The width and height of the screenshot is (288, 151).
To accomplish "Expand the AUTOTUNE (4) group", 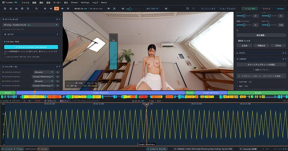I will (245, 82).
